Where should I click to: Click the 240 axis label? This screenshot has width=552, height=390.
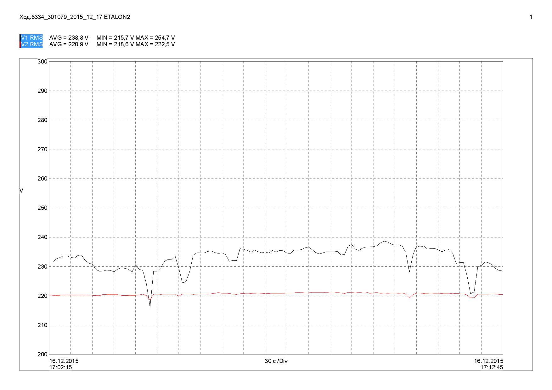(x=43, y=237)
